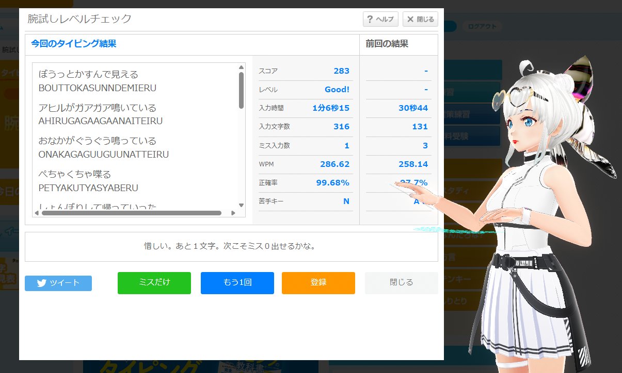The width and height of the screenshot is (622, 373).
Task: Click the previous character count 131
Action: click(420, 126)
